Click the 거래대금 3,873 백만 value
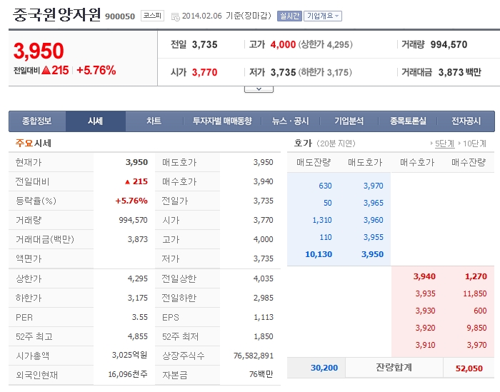Viewport: 500px width, 392px height. 459,72
